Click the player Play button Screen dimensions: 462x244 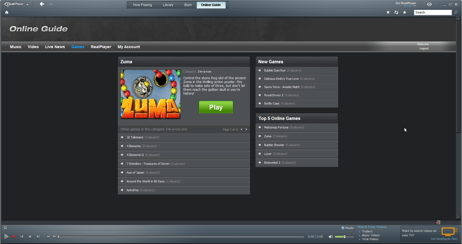[x=7, y=237]
